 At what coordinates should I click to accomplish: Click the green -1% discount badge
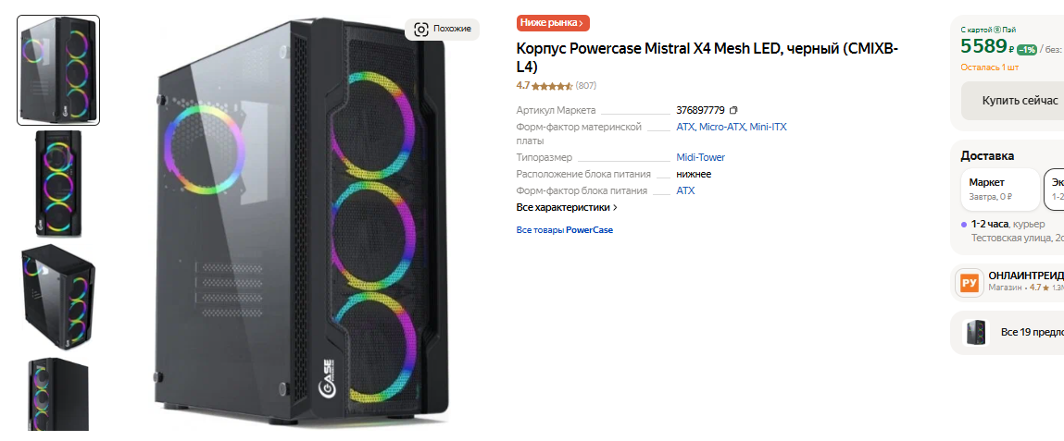click(1026, 49)
